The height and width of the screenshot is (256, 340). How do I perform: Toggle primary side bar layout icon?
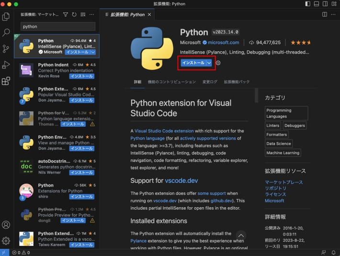[308, 4]
